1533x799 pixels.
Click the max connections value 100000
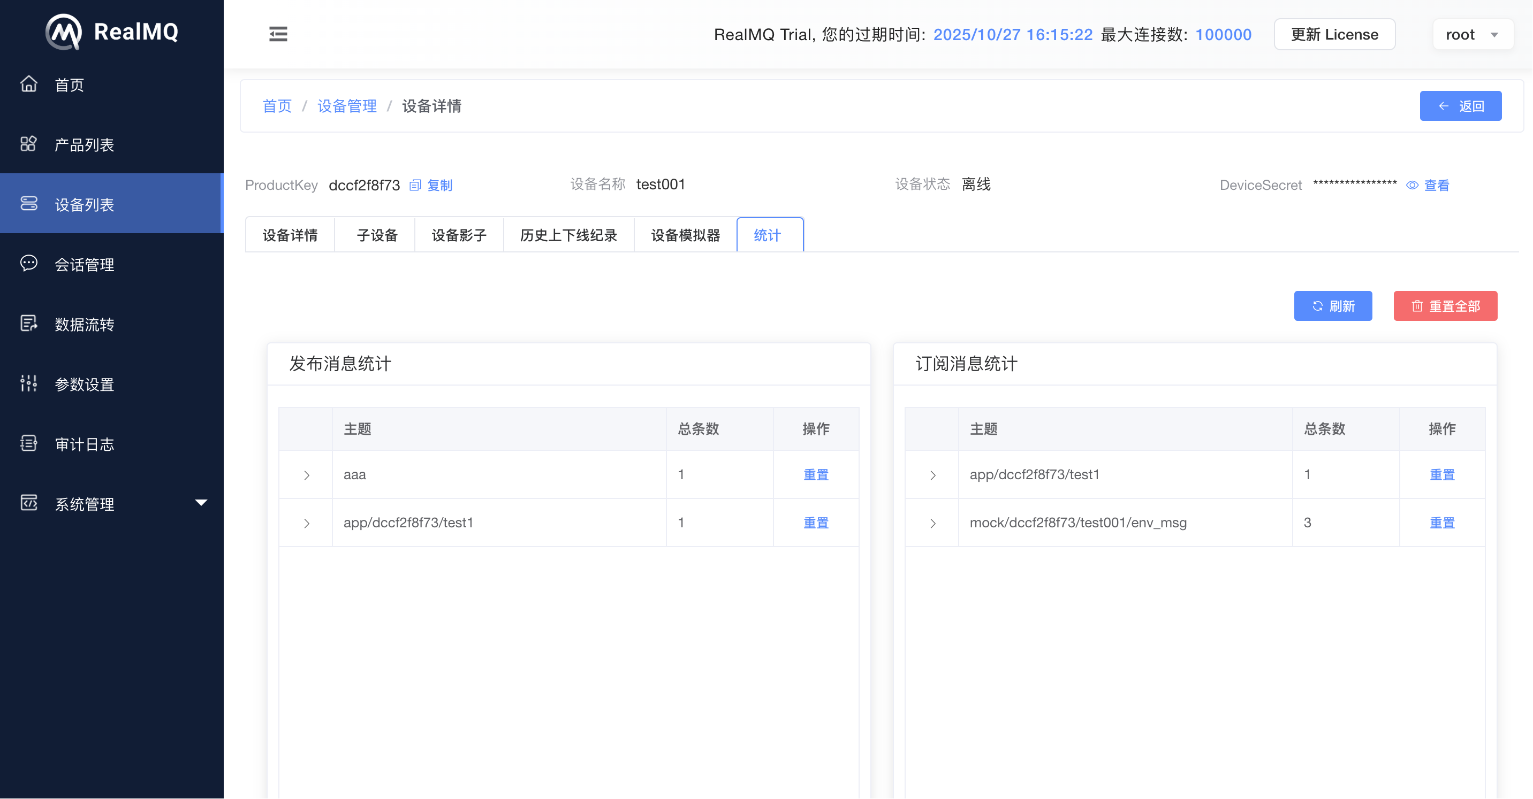tap(1224, 34)
